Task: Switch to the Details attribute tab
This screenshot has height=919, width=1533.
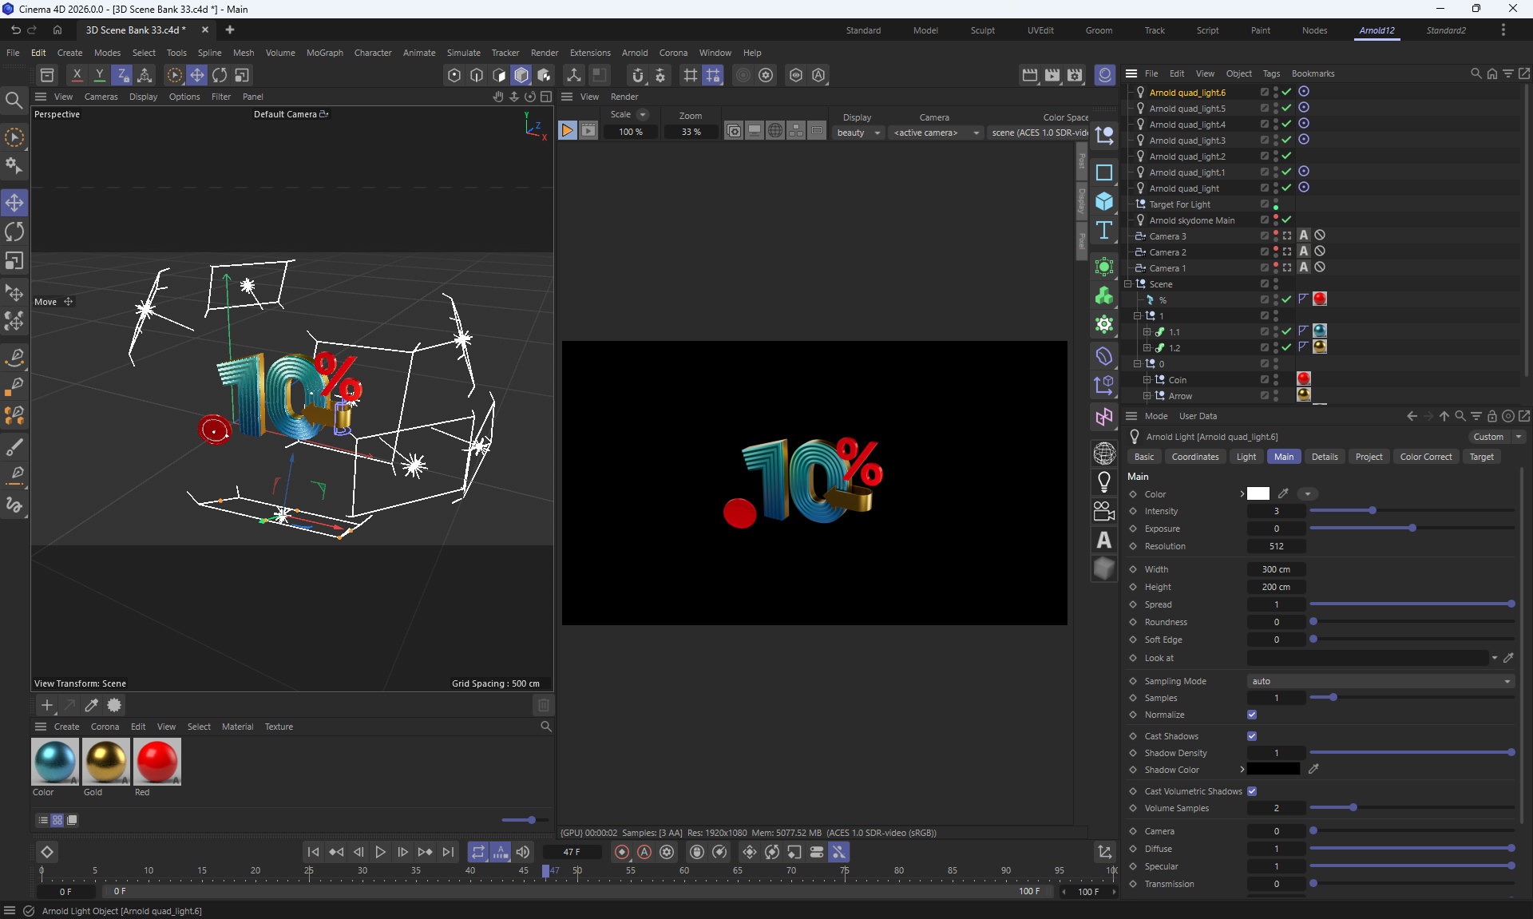Action: (1324, 457)
